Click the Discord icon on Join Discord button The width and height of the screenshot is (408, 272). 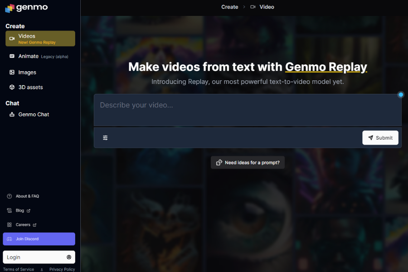pyautogui.click(x=10, y=239)
